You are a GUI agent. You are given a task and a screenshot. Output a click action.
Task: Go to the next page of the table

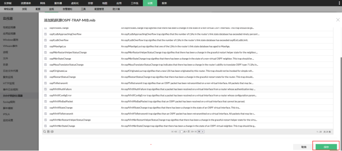point(192,132)
